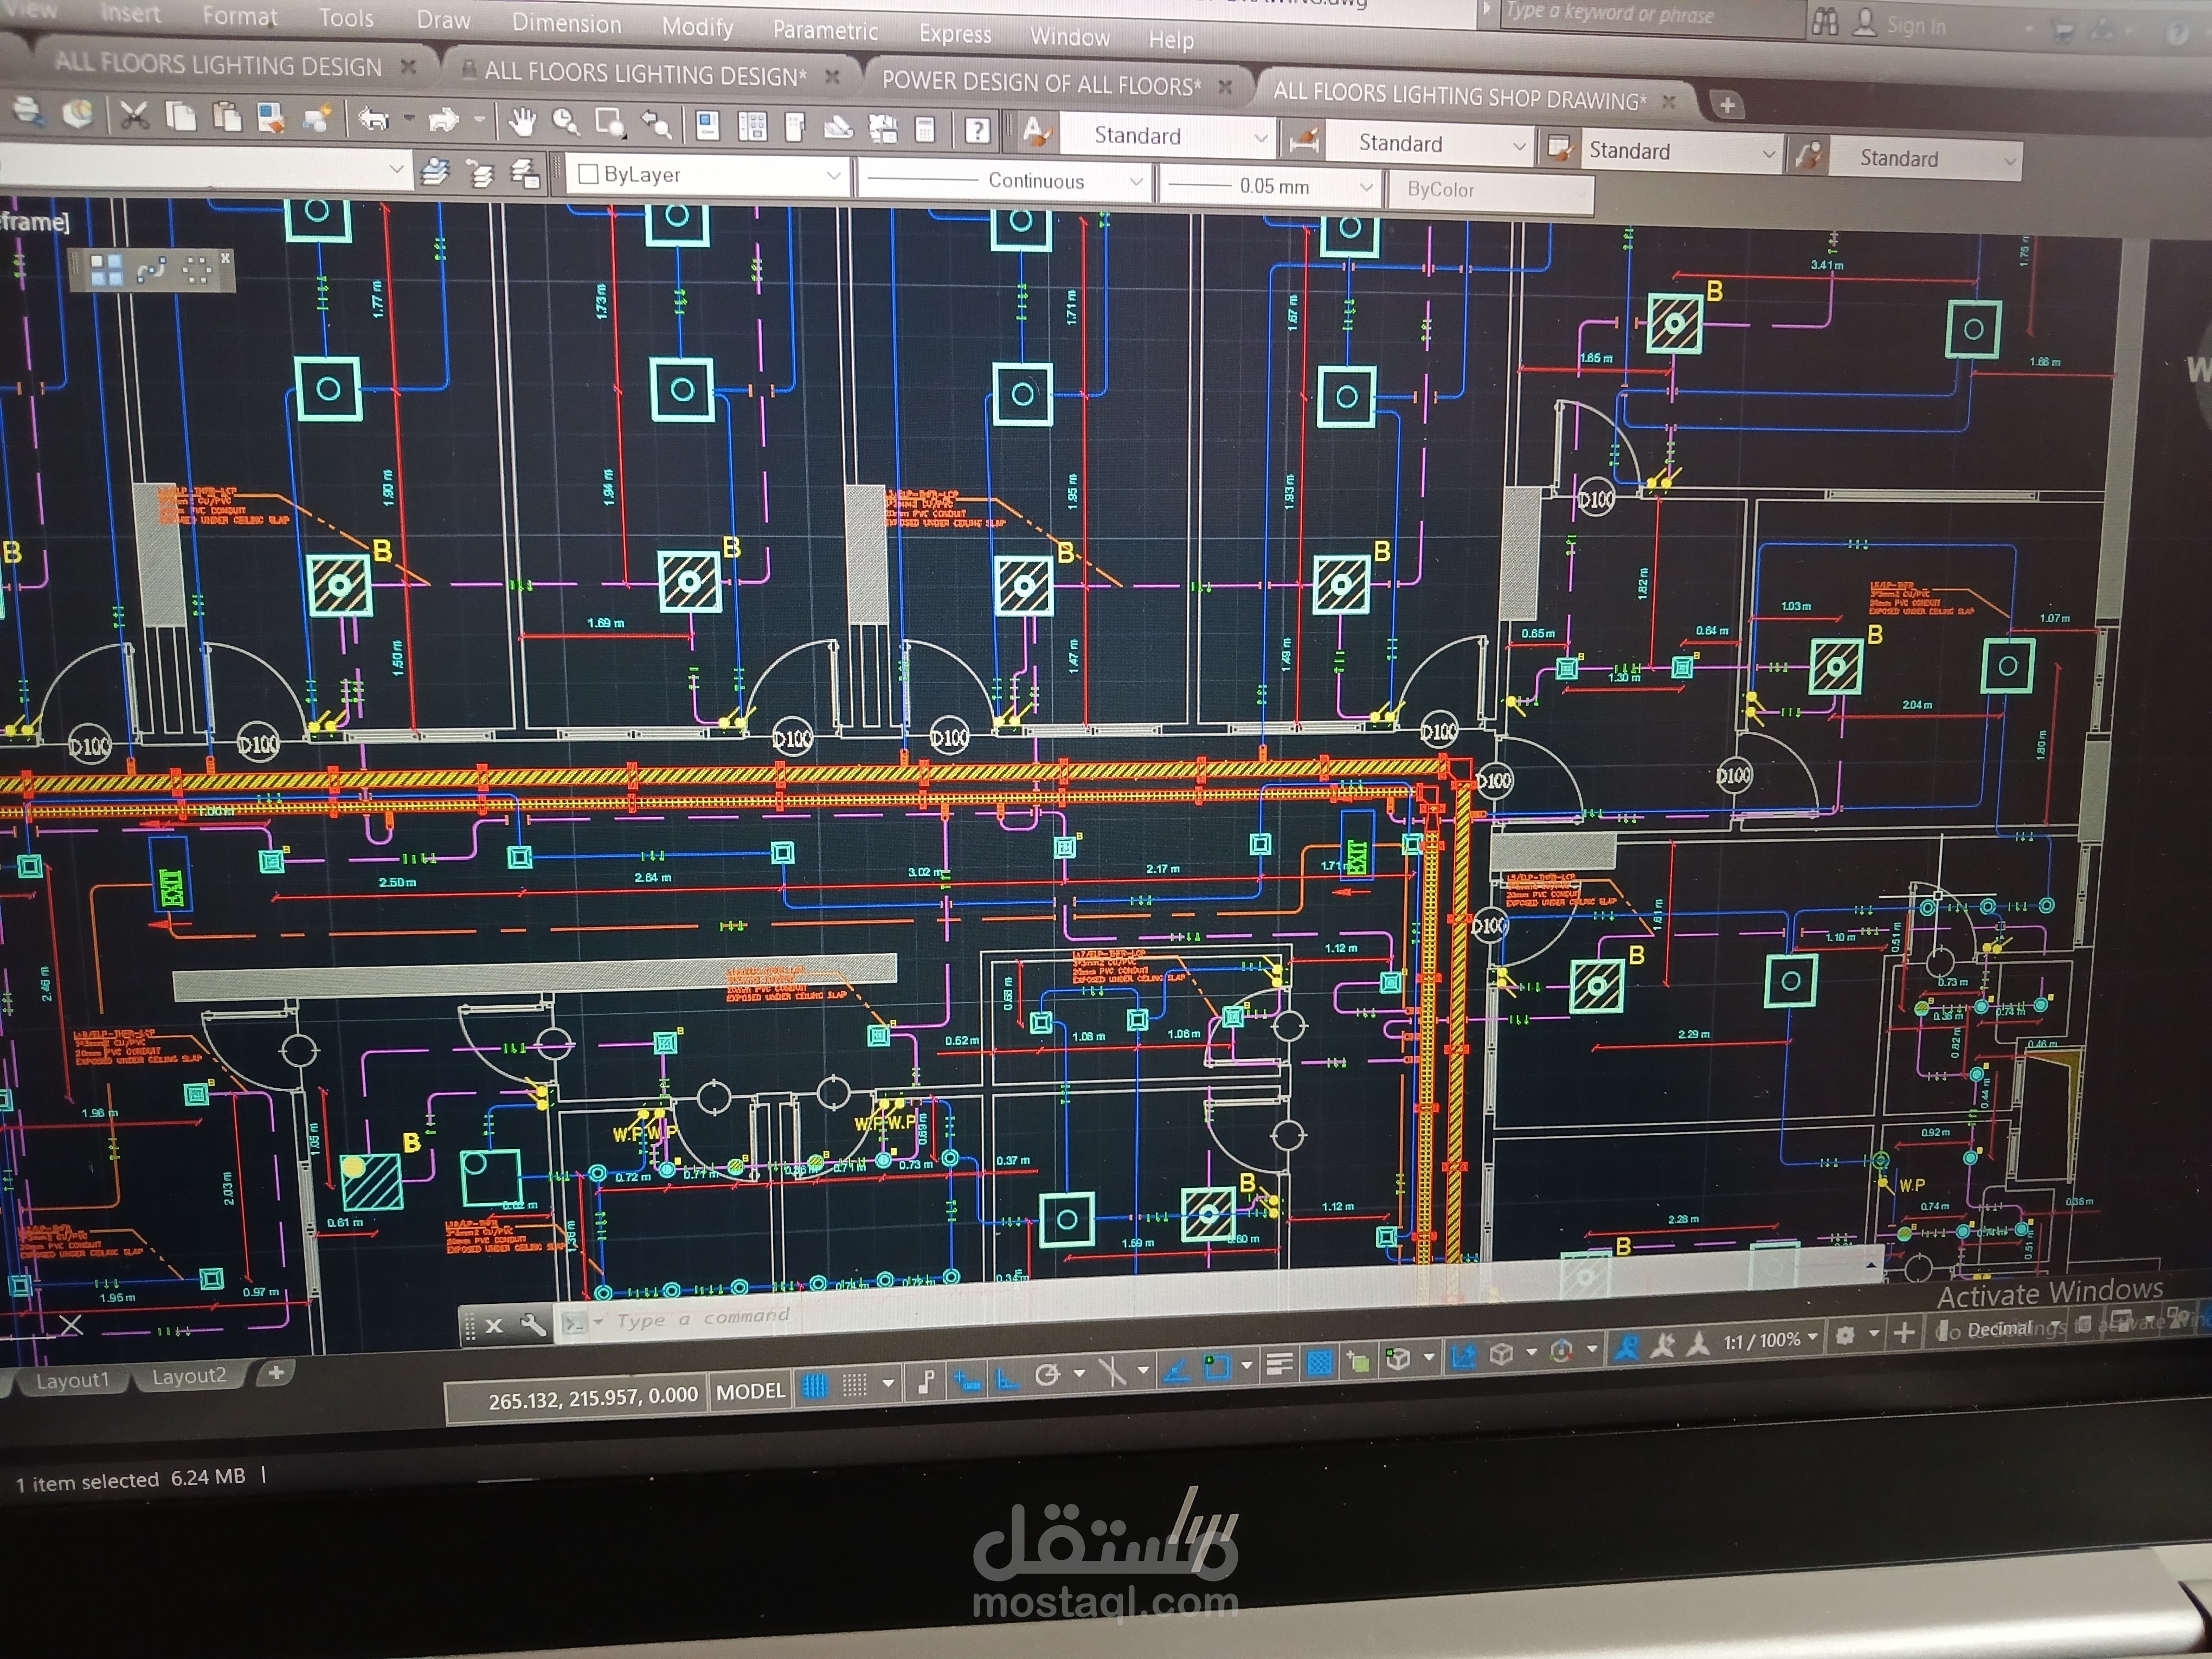Screen dimensions: 2212x1659
Task: Click the workspace switching gear icon
Action: click(1845, 1335)
